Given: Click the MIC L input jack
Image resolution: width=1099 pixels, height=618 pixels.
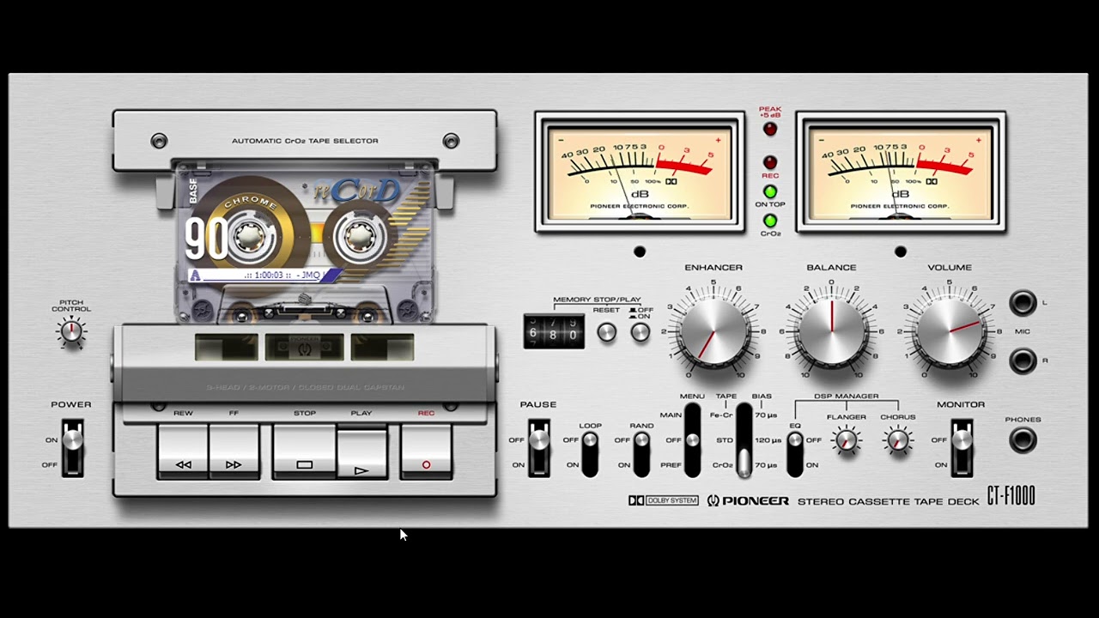Looking at the screenshot, I should pos(1023,302).
